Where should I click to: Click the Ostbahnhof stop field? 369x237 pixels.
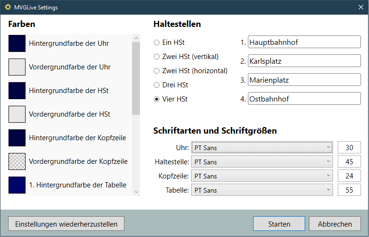304,98
